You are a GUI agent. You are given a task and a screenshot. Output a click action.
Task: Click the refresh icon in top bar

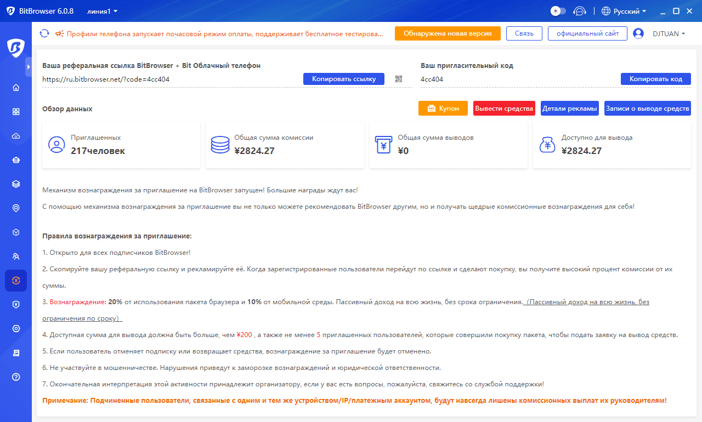point(44,33)
